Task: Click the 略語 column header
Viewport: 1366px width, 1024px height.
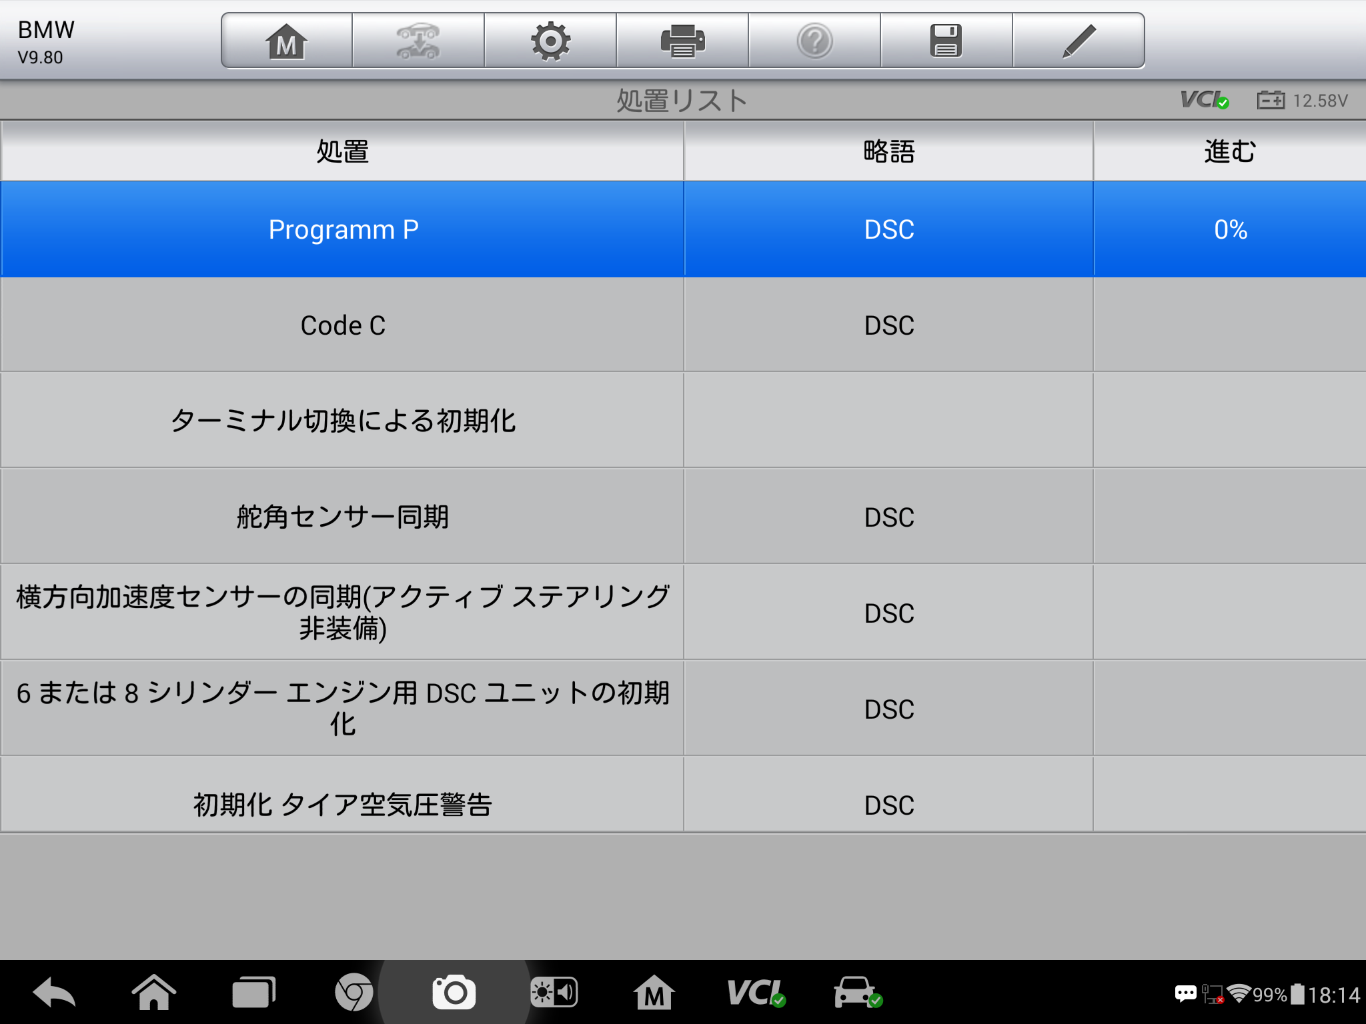Action: click(889, 151)
